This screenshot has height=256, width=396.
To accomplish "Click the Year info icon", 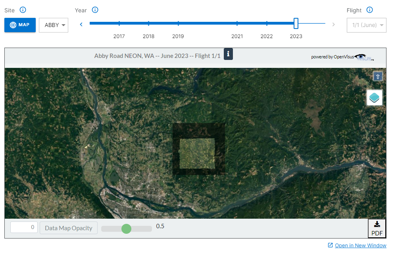I will click(x=95, y=10).
